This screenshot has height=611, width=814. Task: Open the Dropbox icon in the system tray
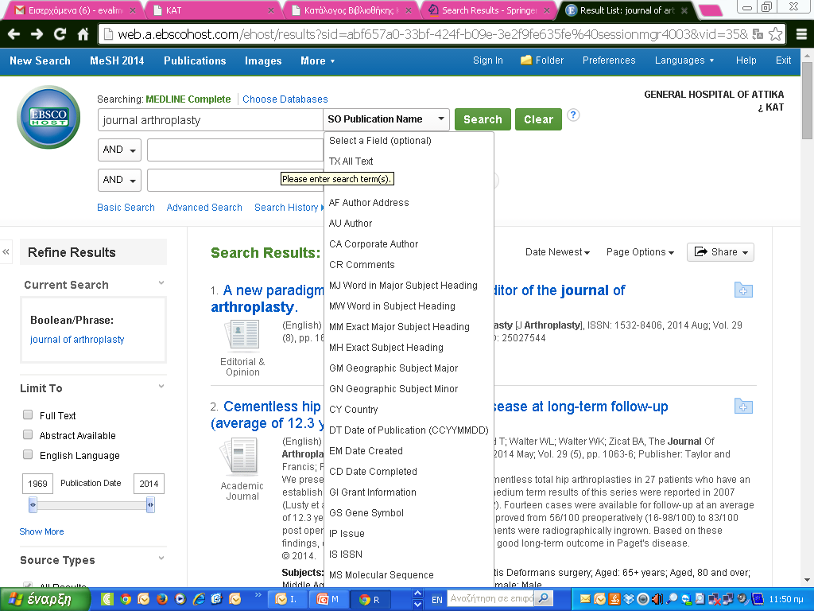(x=629, y=599)
